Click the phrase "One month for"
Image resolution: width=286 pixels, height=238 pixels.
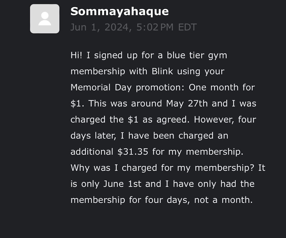(x=222, y=87)
